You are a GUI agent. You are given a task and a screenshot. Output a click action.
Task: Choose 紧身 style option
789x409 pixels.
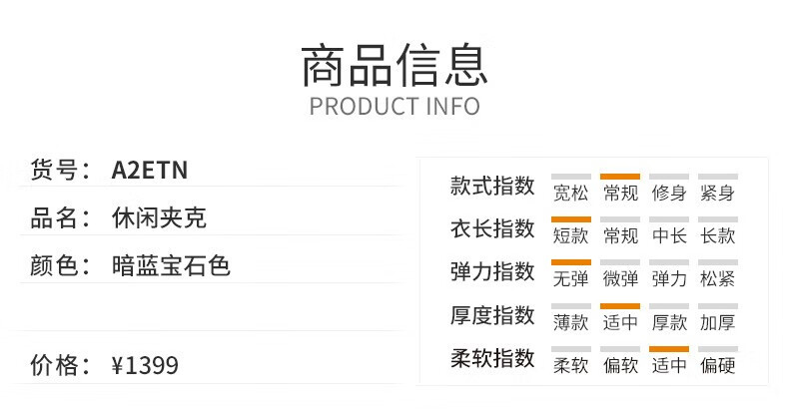tap(717, 193)
